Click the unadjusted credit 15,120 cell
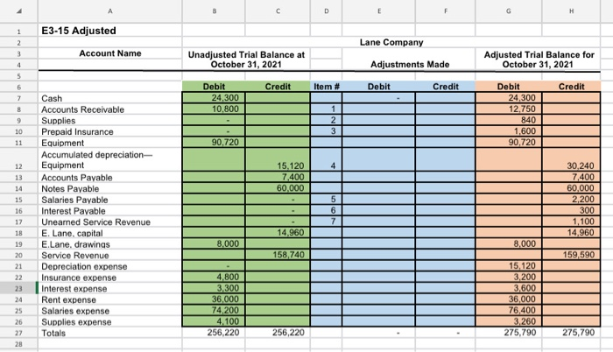 [x=278, y=159]
